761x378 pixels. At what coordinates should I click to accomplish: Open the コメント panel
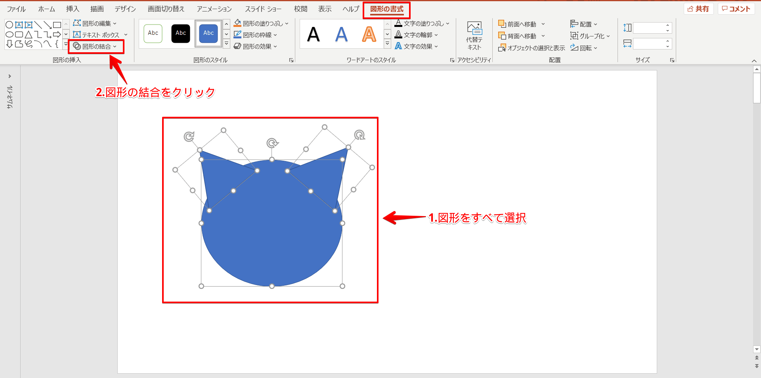point(736,9)
